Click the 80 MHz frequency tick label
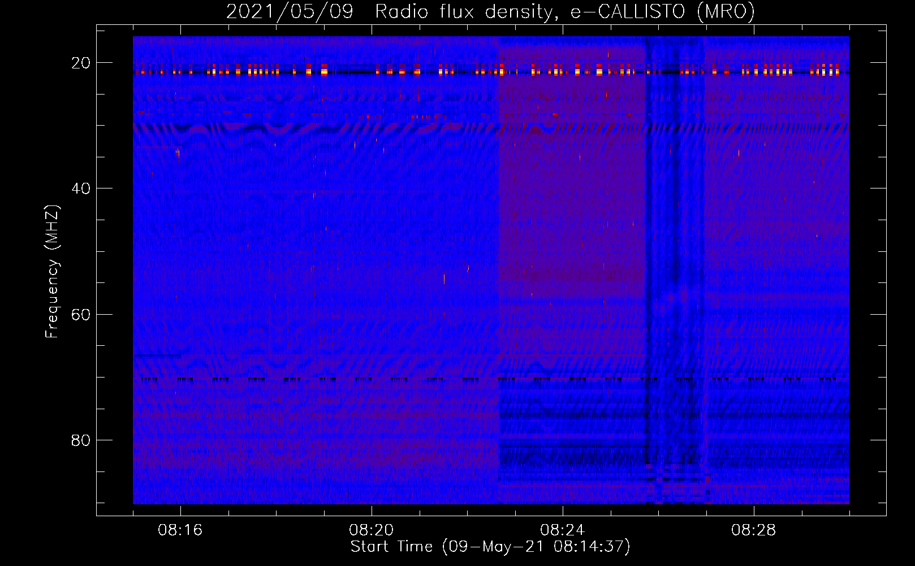 [x=81, y=440]
